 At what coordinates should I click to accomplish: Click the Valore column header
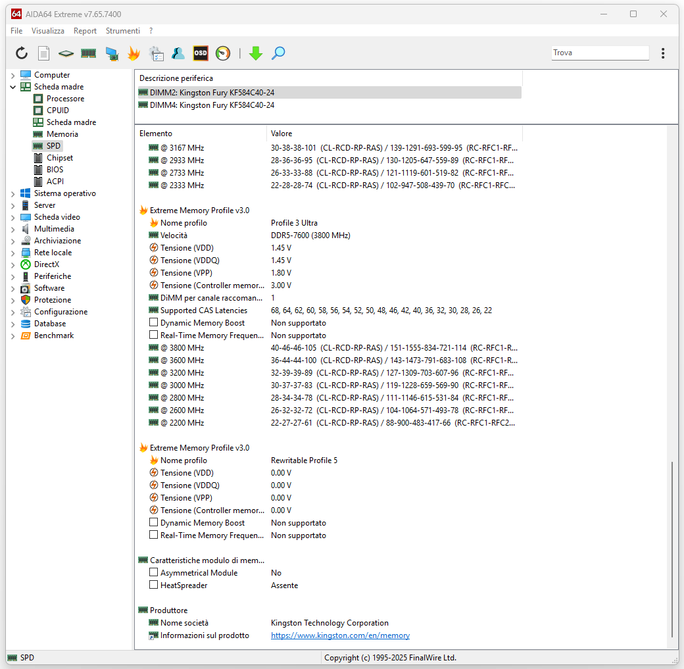point(395,134)
